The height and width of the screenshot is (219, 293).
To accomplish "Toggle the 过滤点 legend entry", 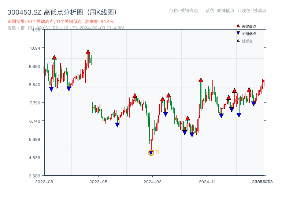I will (245, 41).
